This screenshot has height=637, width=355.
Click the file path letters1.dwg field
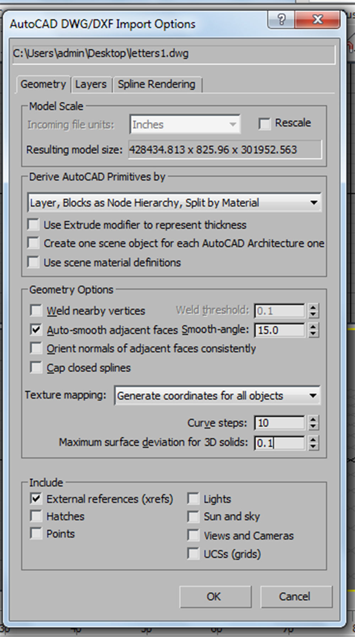[174, 54]
